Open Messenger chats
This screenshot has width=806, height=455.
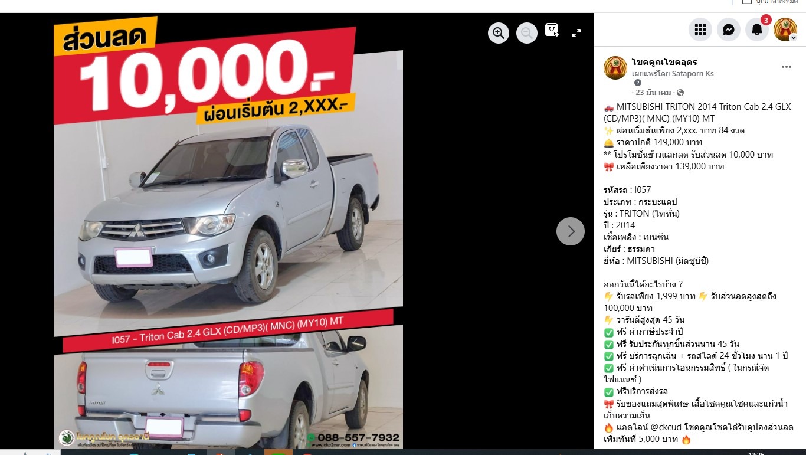pyautogui.click(x=729, y=30)
